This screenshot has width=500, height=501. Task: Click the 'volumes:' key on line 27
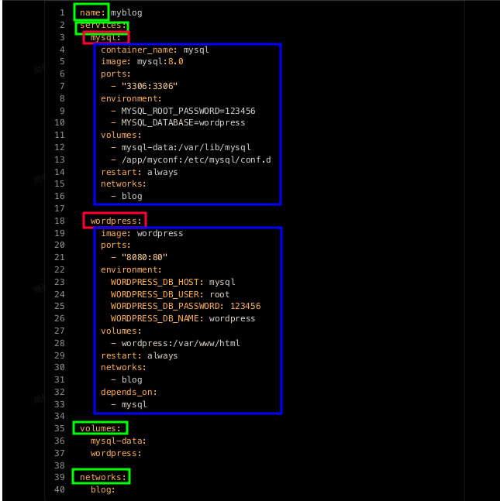pos(121,331)
